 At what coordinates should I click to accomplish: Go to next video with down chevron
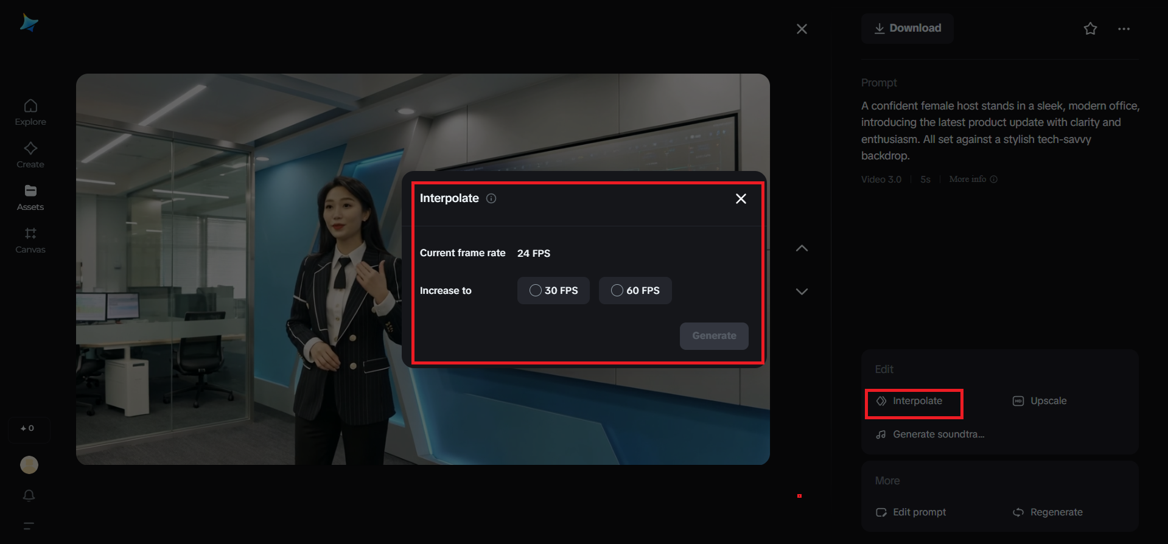(x=802, y=291)
